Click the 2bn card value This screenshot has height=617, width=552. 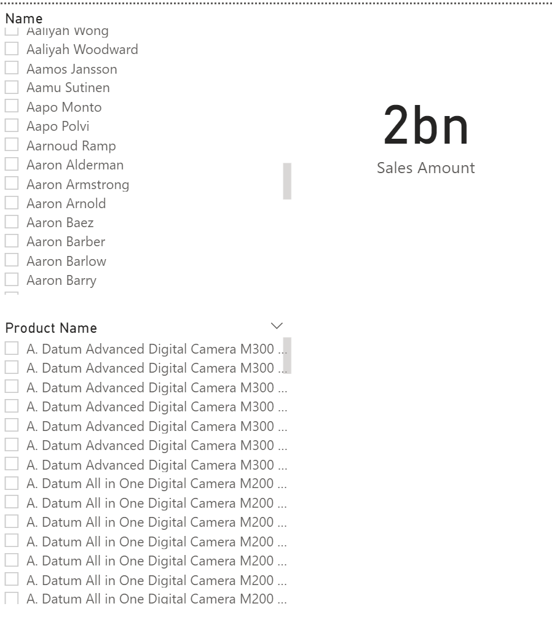click(426, 126)
